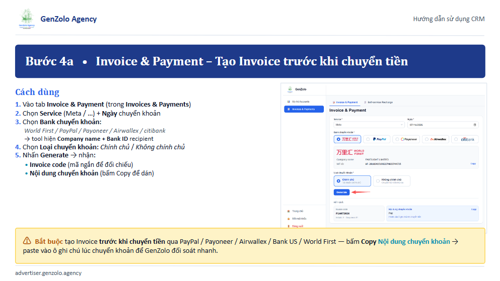Image resolution: width=500 pixels, height=281 pixels.
Task: Click the Trang chủ home icon
Action: 289,211
